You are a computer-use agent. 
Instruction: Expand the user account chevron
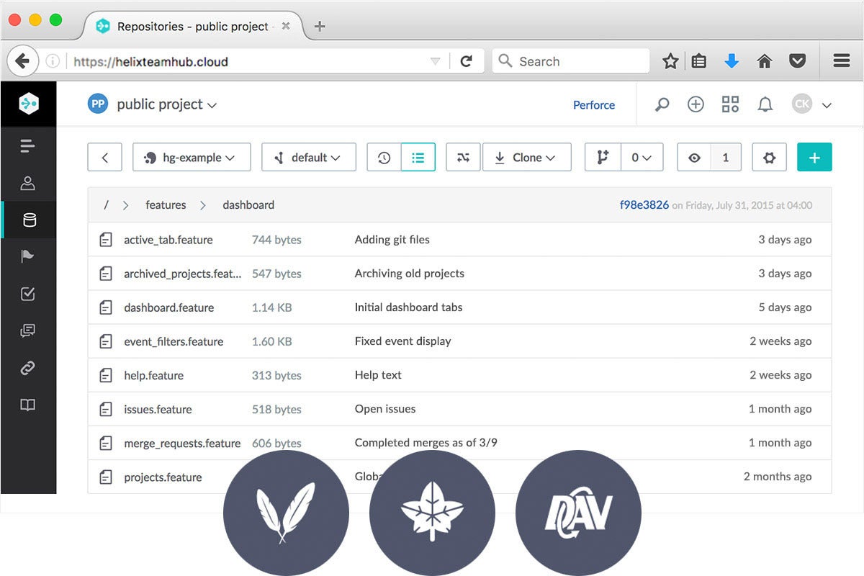click(827, 105)
